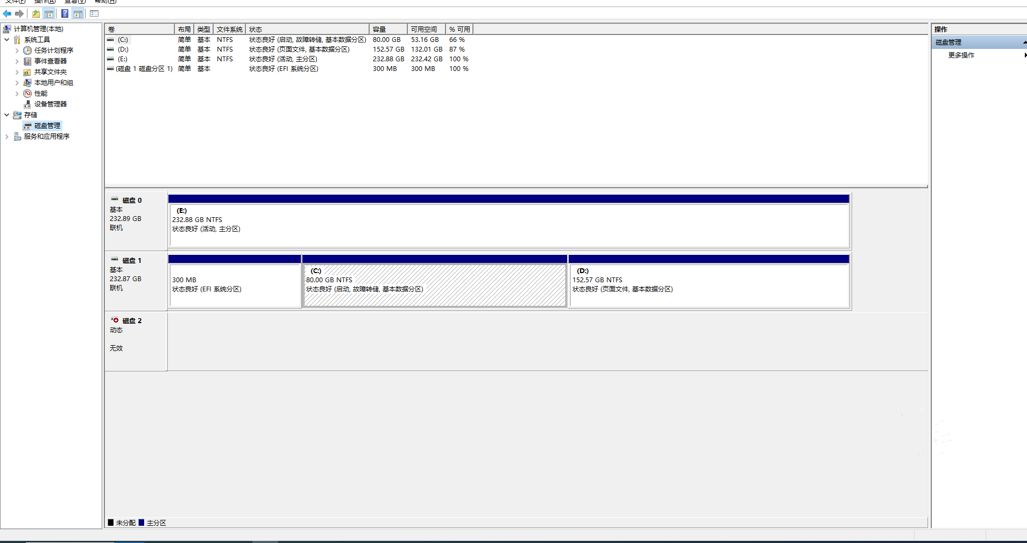
Task: Select 设备管理器 in the tree
Action: tap(50, 104)
